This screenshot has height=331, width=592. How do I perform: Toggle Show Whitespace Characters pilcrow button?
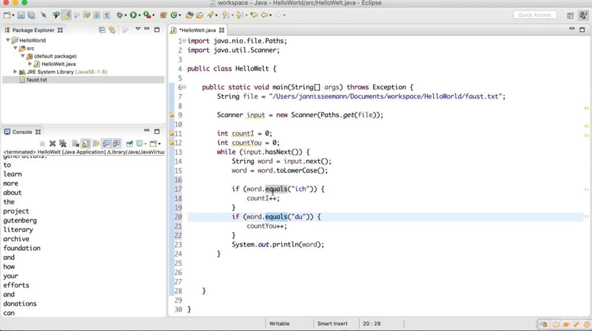point(107,15)
